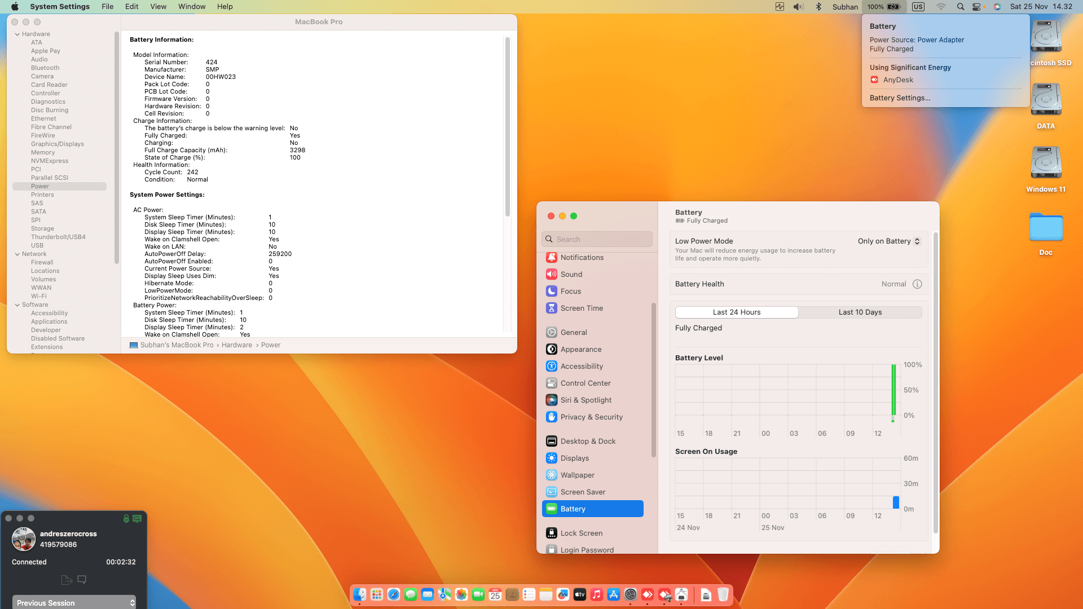Click Battery Settings… in battery popup
1083x609 pixels.
900,98
